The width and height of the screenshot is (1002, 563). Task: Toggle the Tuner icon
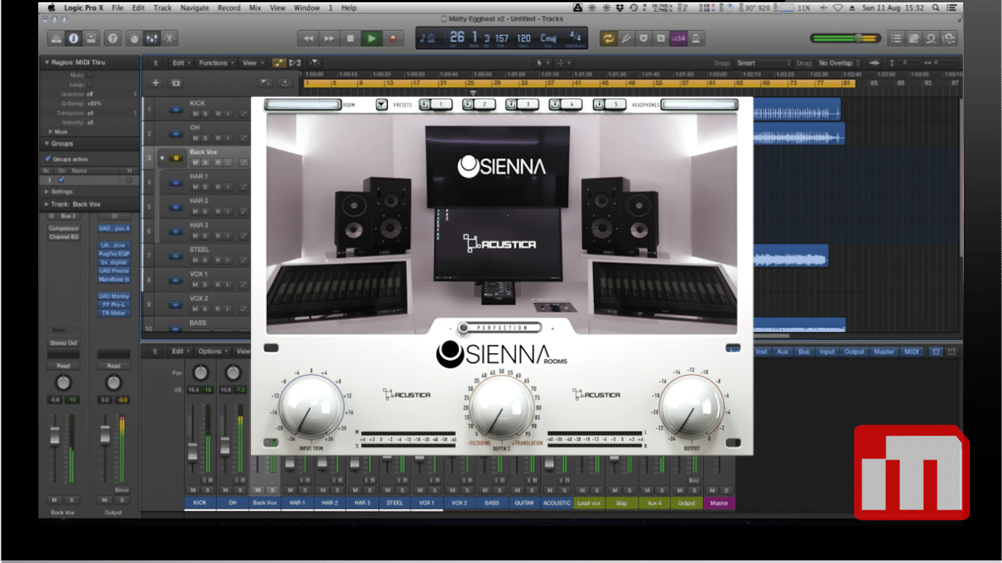pos(626,38)
